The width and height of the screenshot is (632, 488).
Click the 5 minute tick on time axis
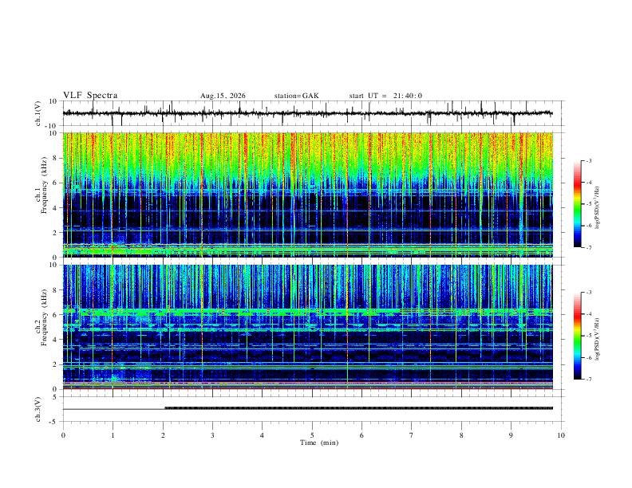coord(312,435)
